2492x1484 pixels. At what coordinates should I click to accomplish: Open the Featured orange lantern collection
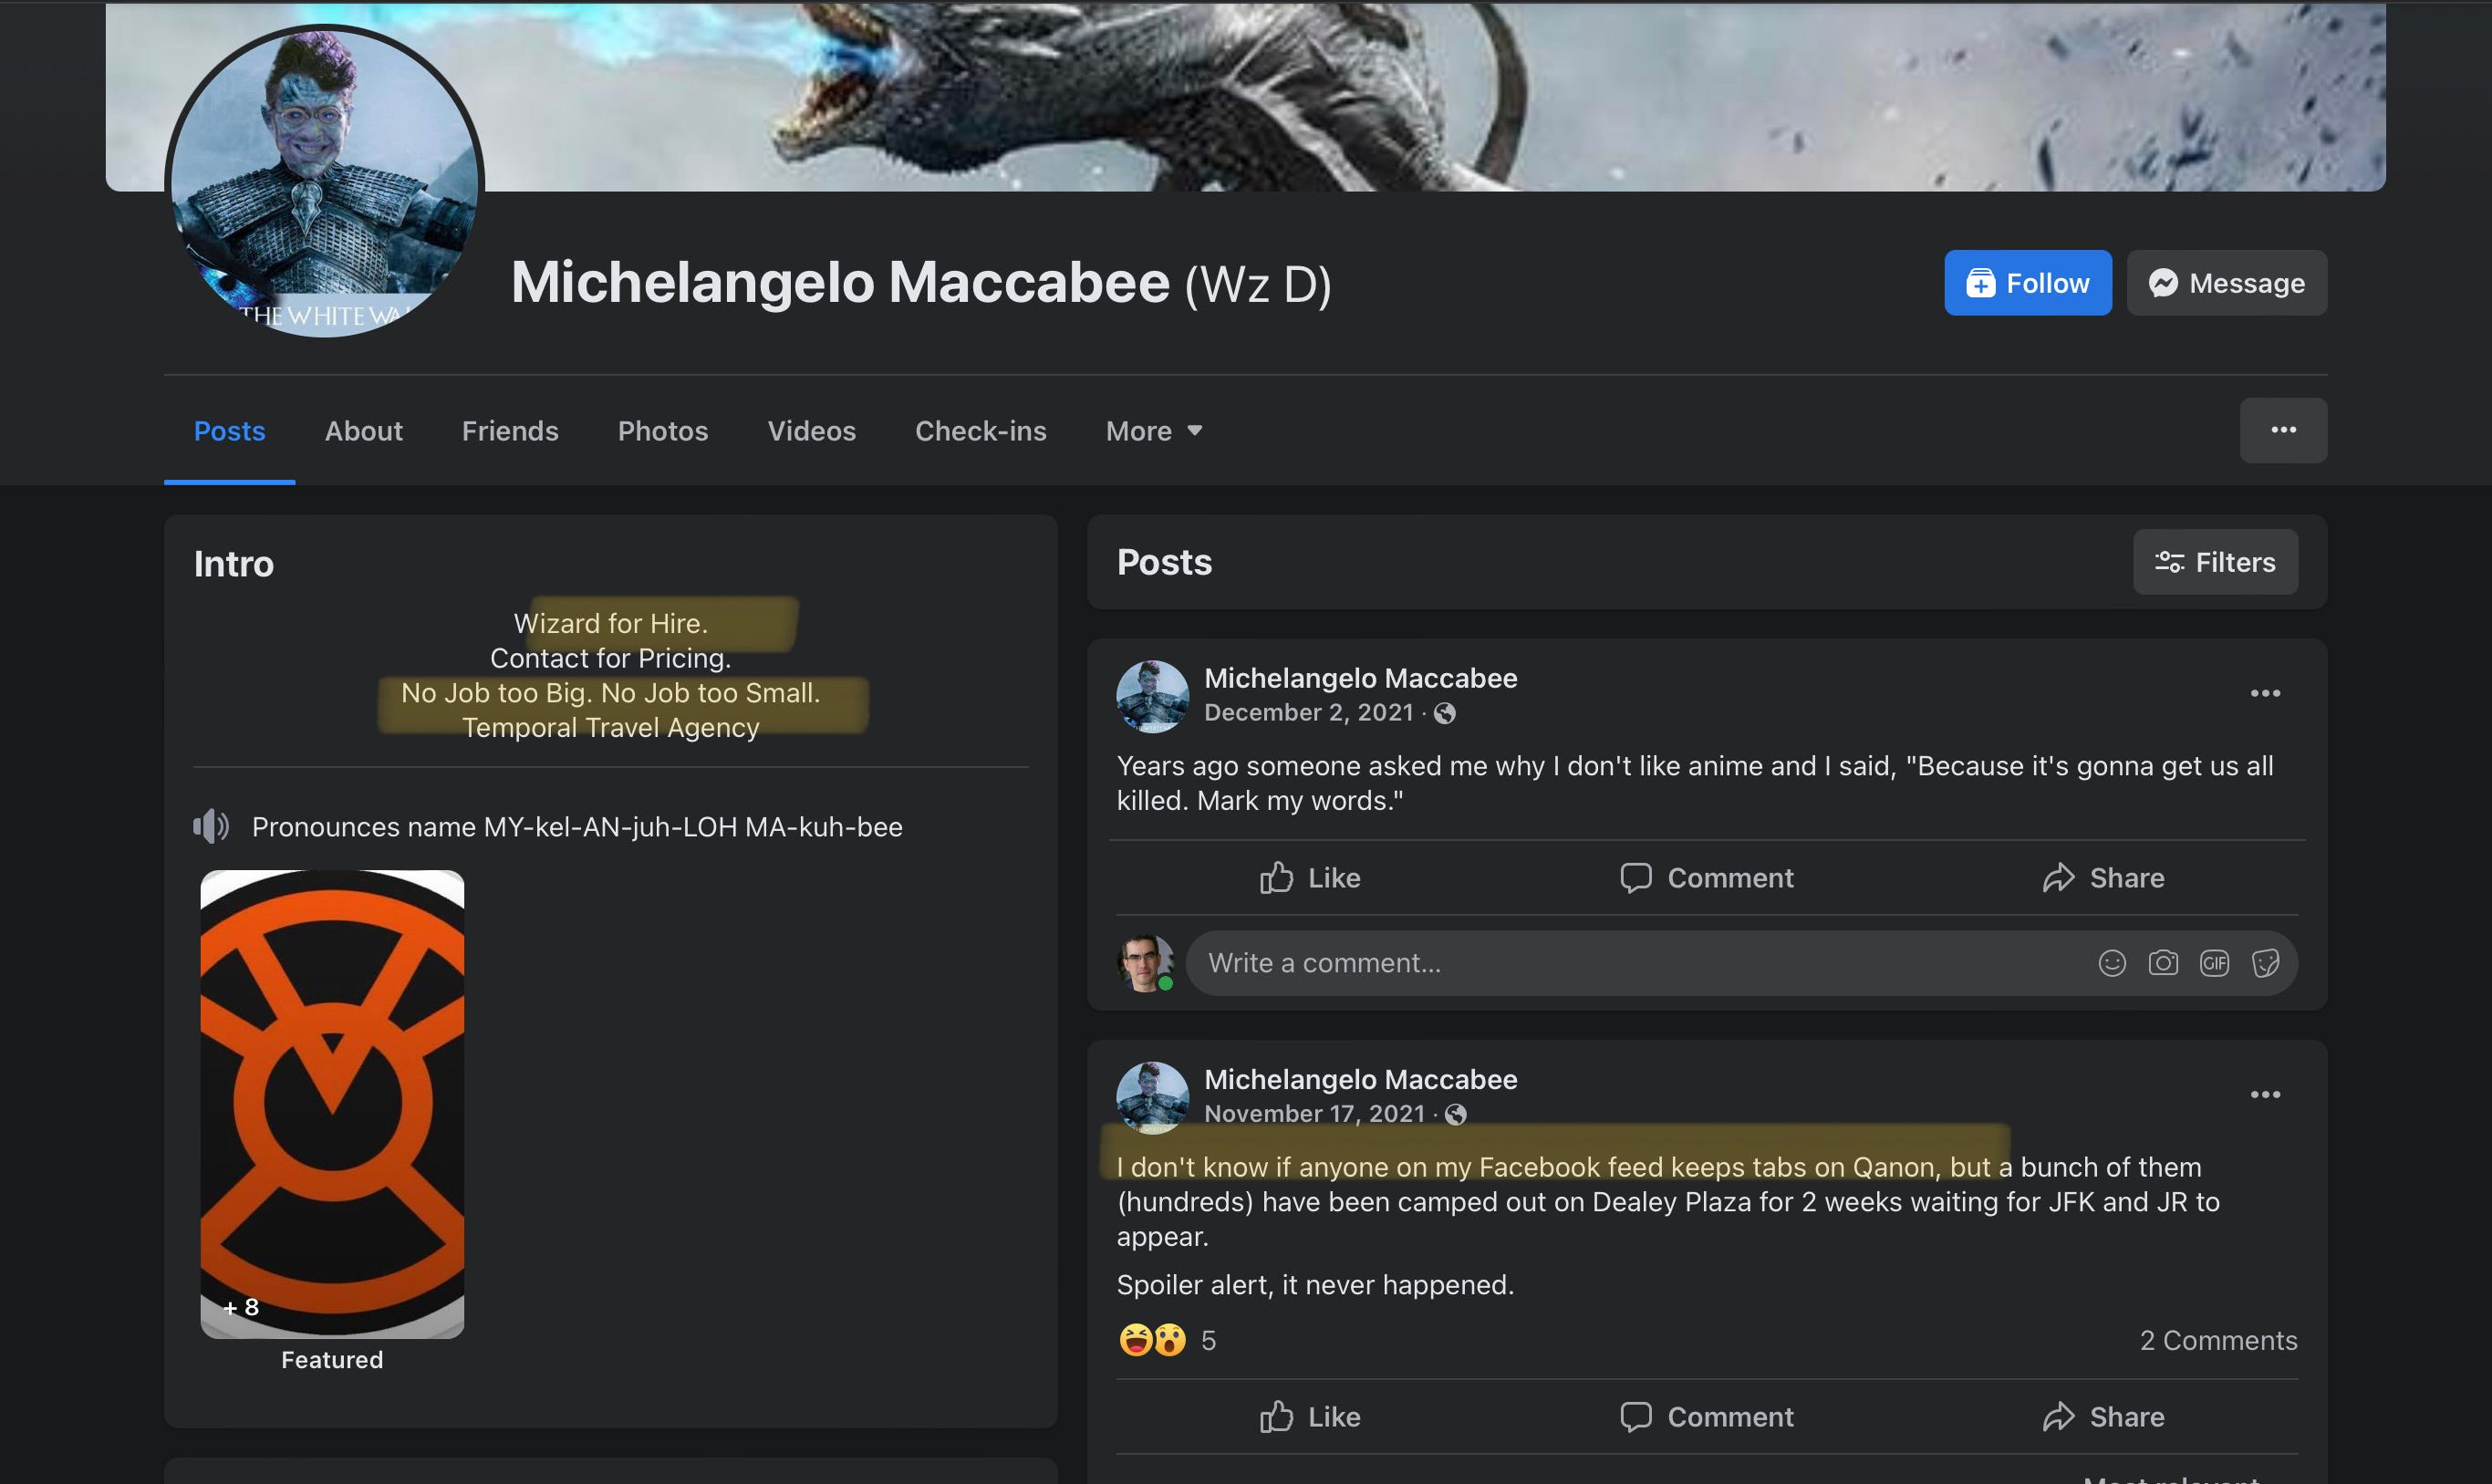pos(332,1104)
